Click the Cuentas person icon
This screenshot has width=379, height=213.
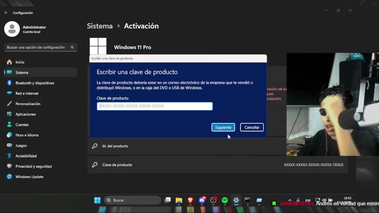[x=9, y=125]
